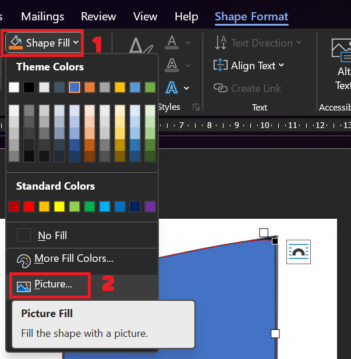Open the WordArt Styles dialog launcher
The width and height of the screenshot is (351, 359).
[x=196, y=107]
